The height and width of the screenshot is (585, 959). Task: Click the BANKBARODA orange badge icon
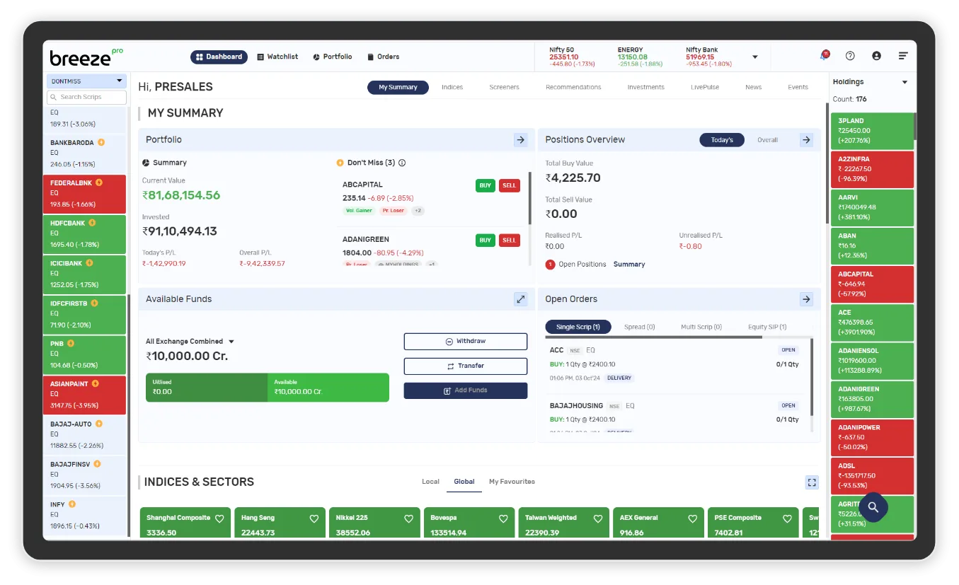[x=101, y=142]
